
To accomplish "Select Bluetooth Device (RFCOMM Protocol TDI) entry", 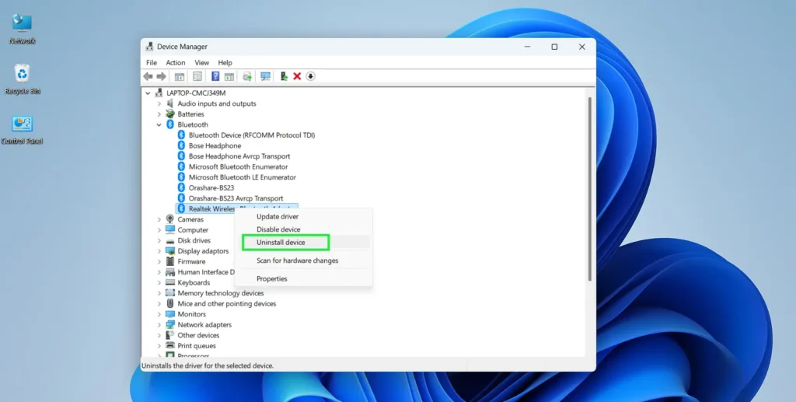I will pos(252,135).
